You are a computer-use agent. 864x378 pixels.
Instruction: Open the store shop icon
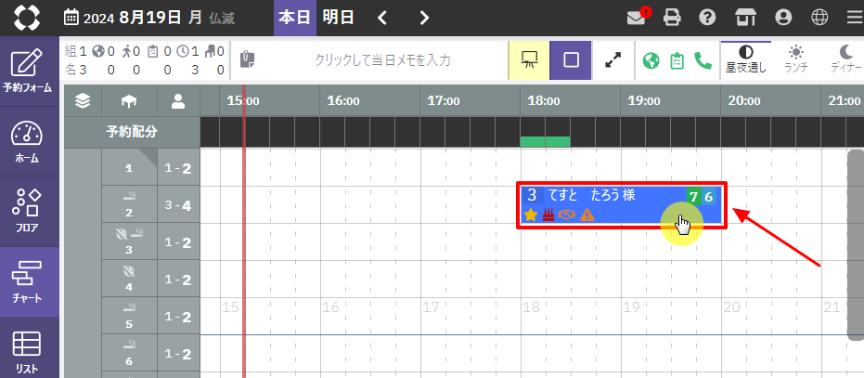[745, 18]
